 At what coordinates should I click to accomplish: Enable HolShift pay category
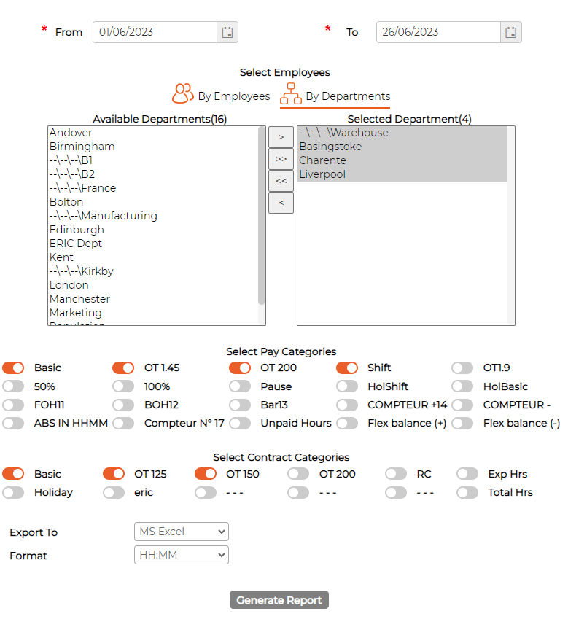tap(347, 386)
